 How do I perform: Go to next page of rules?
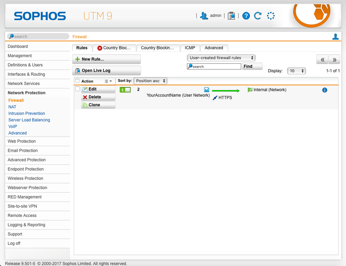coord(334,60)
